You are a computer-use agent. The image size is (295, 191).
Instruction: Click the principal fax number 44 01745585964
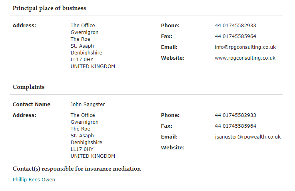pyautogui.click(x=235, y=36)
